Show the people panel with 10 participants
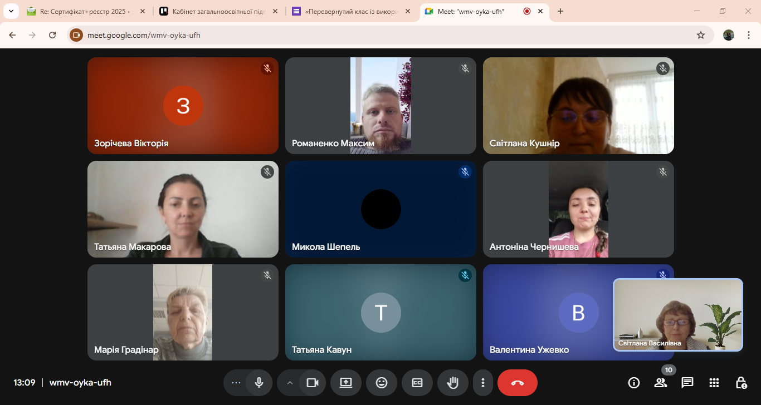This screenshot has height=405, width=761. coord(661,383)
